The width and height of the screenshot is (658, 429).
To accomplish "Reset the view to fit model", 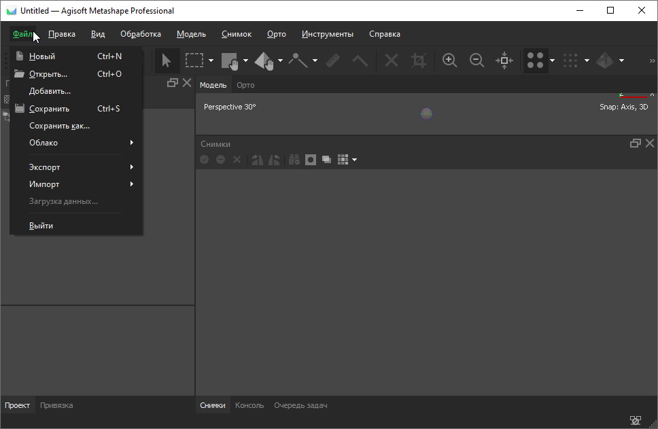I will (x=504, y=61).
